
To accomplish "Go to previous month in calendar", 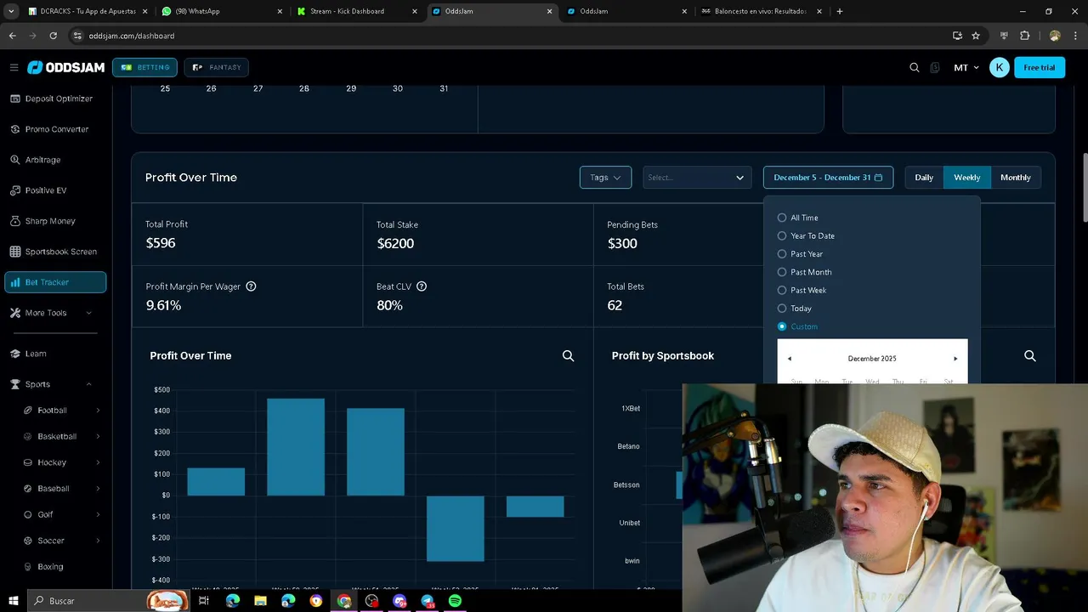I will (x=790, y=359).
